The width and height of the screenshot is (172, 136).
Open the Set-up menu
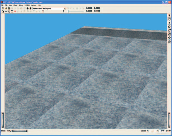[x=21, y=5]
